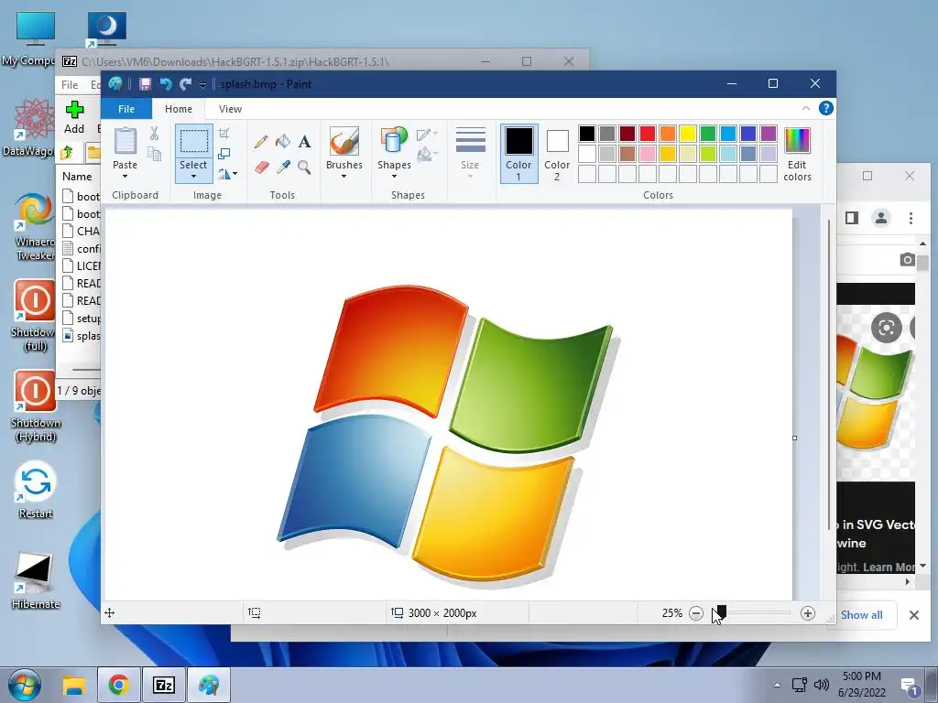Select Color 2 background box

point(557,154)
